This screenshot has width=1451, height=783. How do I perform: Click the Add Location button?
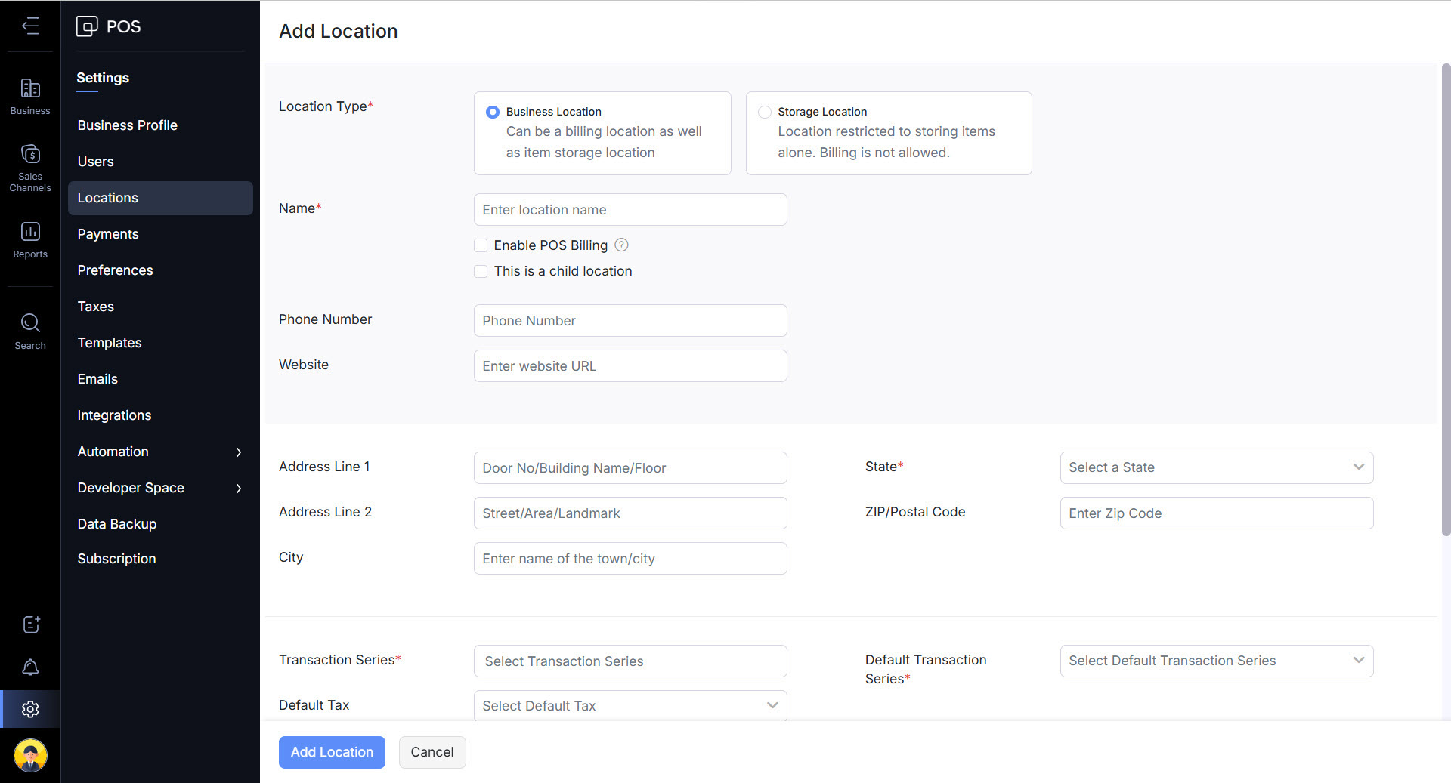pos(332,752)
